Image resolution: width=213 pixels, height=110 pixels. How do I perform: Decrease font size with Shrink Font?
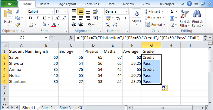pyautogui.click(x=64, y=18)
